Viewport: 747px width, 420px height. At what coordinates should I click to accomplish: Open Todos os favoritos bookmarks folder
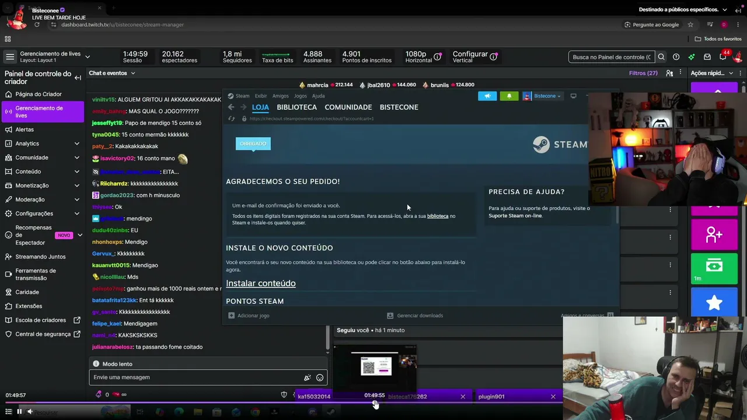[x=718, y=39]
